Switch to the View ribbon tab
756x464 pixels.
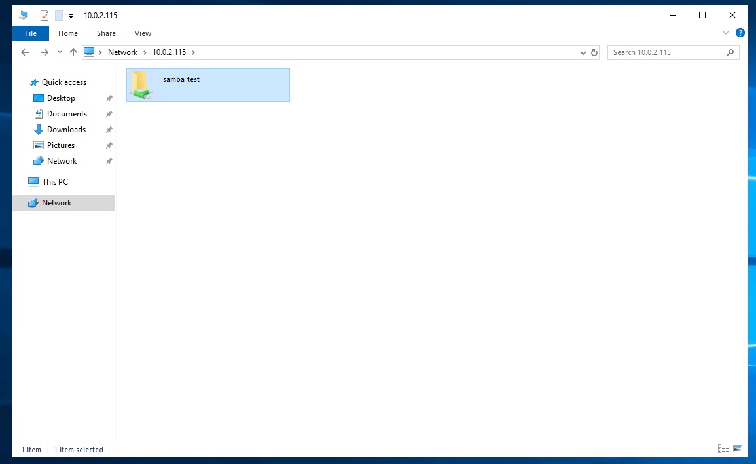pyautogui.click(x=143, y=33)
